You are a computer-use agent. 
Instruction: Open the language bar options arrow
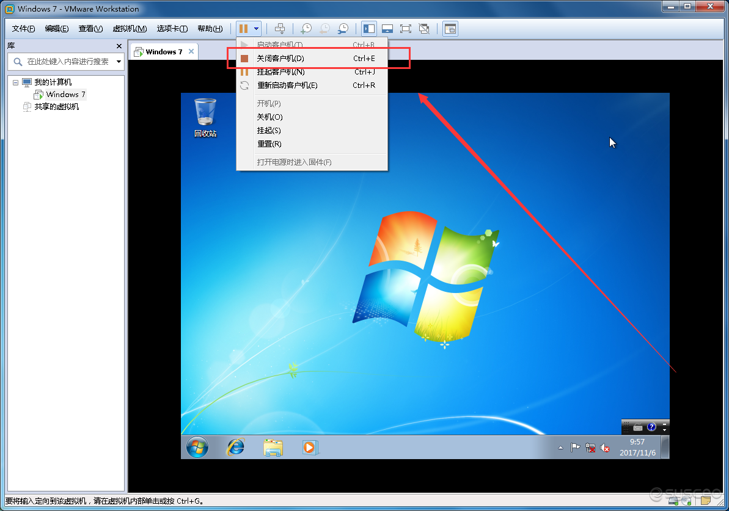tap(664, 430)
